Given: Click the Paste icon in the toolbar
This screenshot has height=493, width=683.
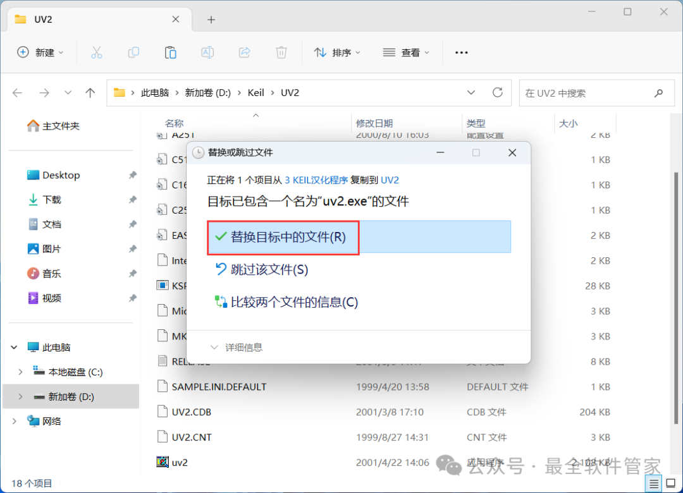Looking at the screenshot, I should [170, 52].
